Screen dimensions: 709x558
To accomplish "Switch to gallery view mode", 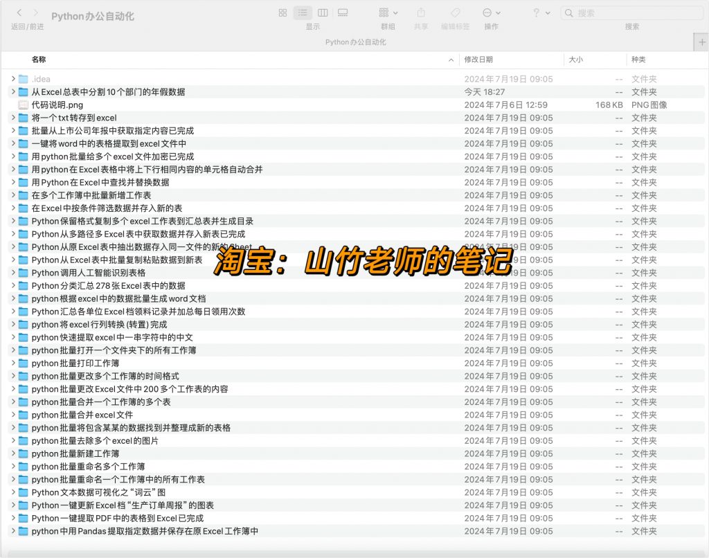I will point(343,12).
